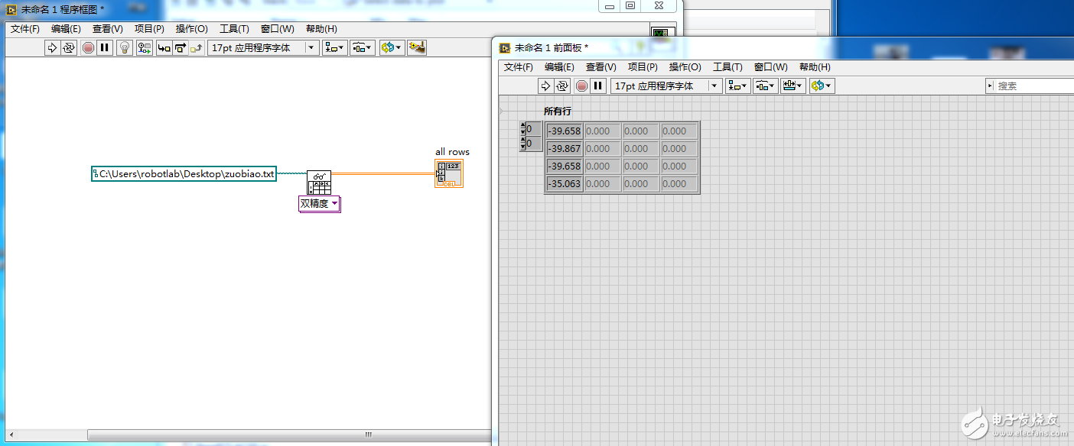
Task: Open 窗口(W) menu in front panel window
Action: (x=770, y=67)
